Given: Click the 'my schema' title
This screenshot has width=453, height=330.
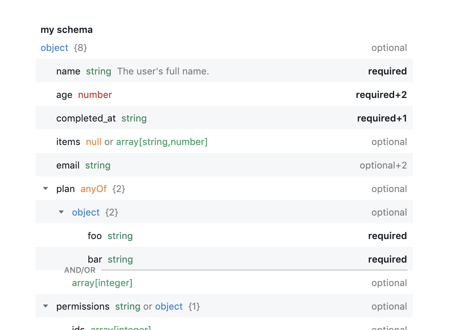Looking at the screenshot, I should [x=67, y=30].
